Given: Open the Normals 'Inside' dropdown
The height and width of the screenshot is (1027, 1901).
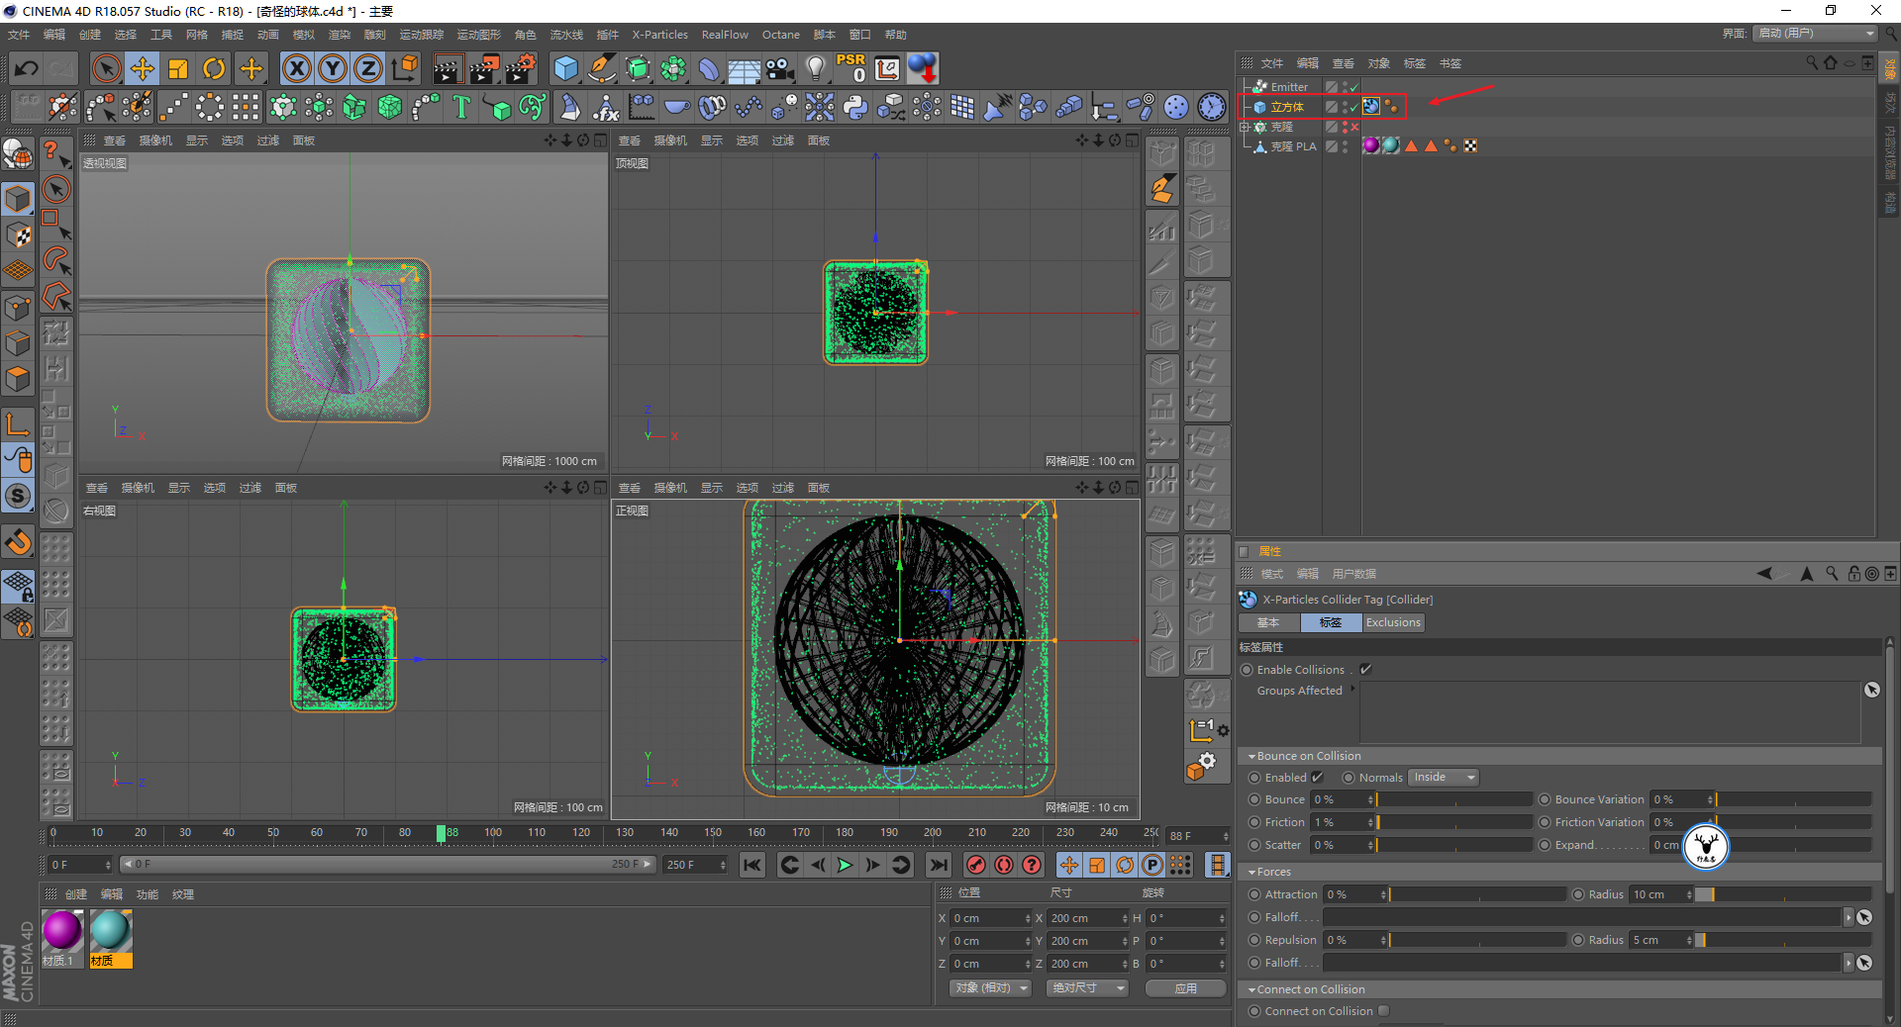Looking at the screenshot, I should 1444,778.
